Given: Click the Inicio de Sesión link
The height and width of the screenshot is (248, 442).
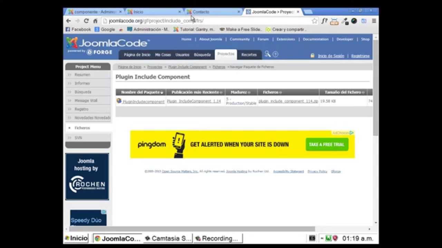Looking at the screenshot, I should point(331,56).
